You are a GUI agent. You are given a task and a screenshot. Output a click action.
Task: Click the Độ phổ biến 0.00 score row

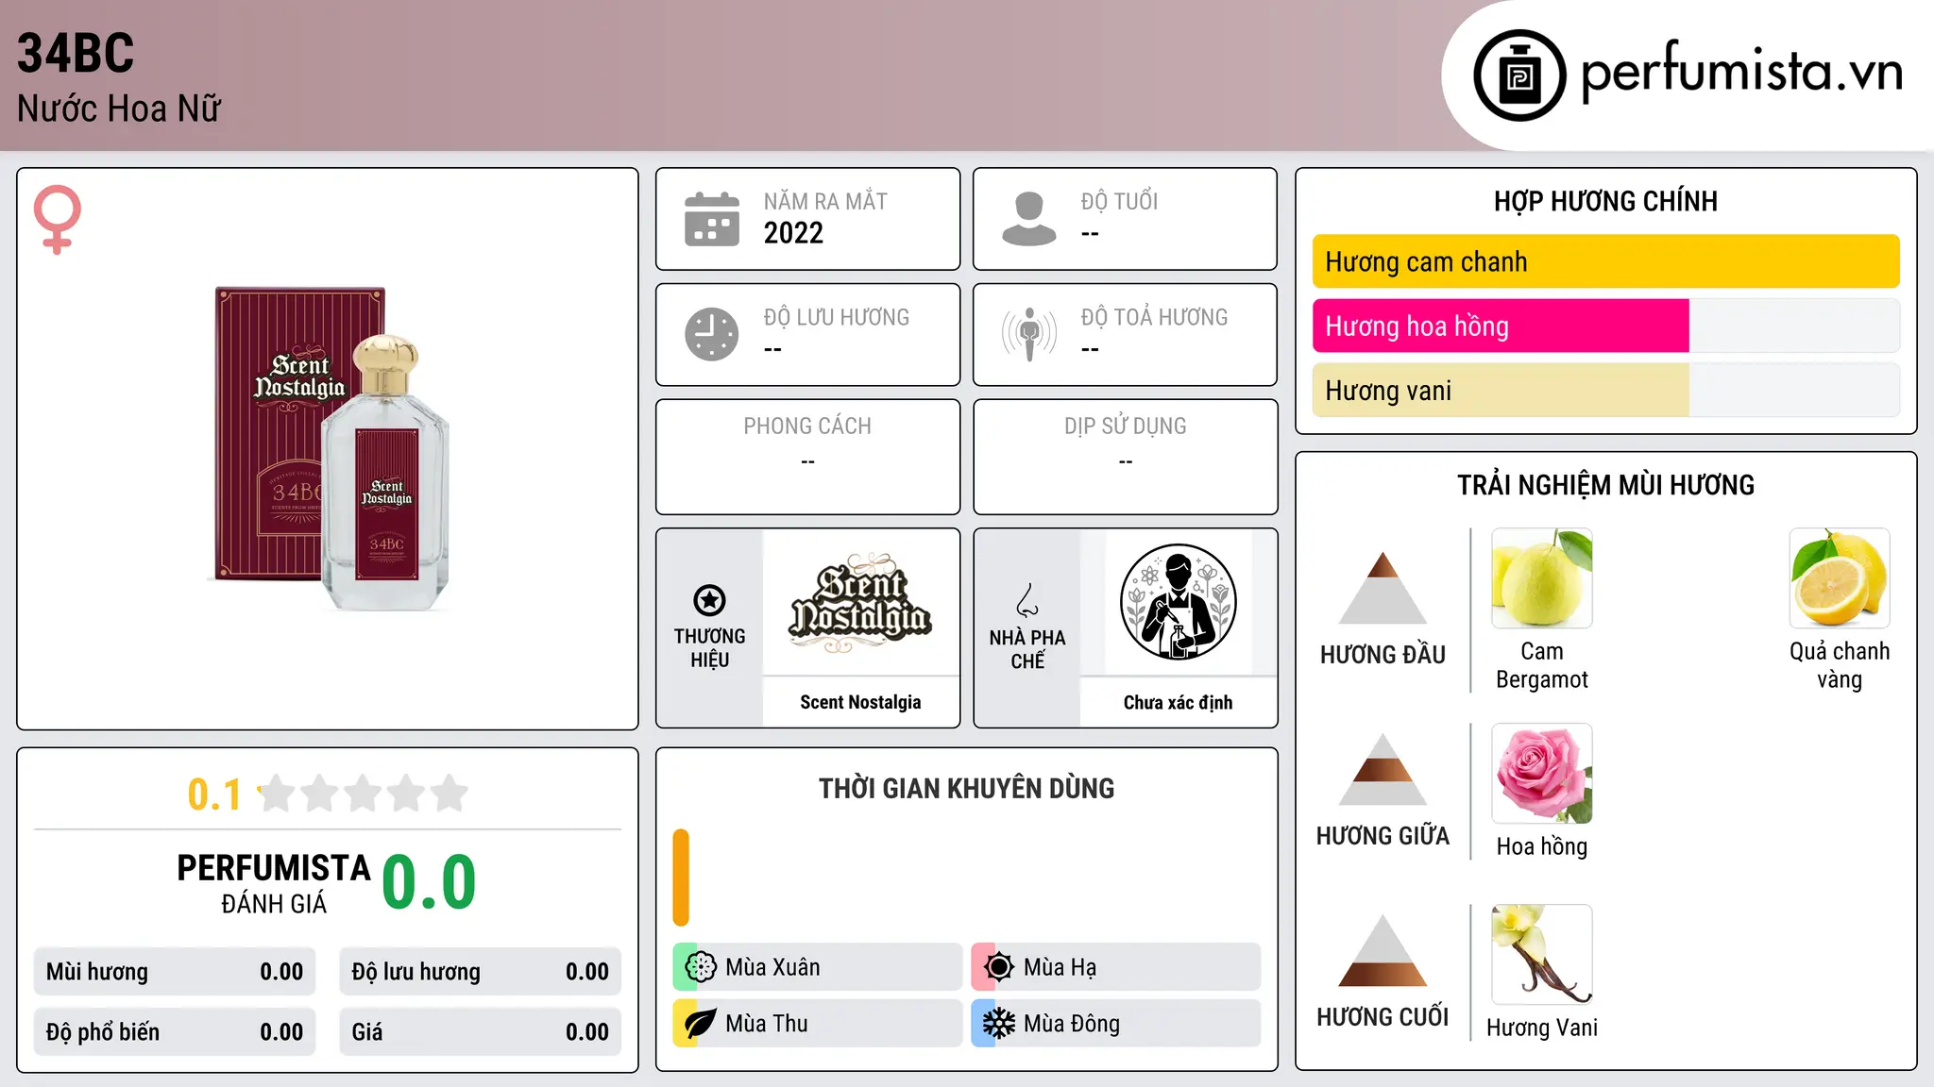(175, 1032)
